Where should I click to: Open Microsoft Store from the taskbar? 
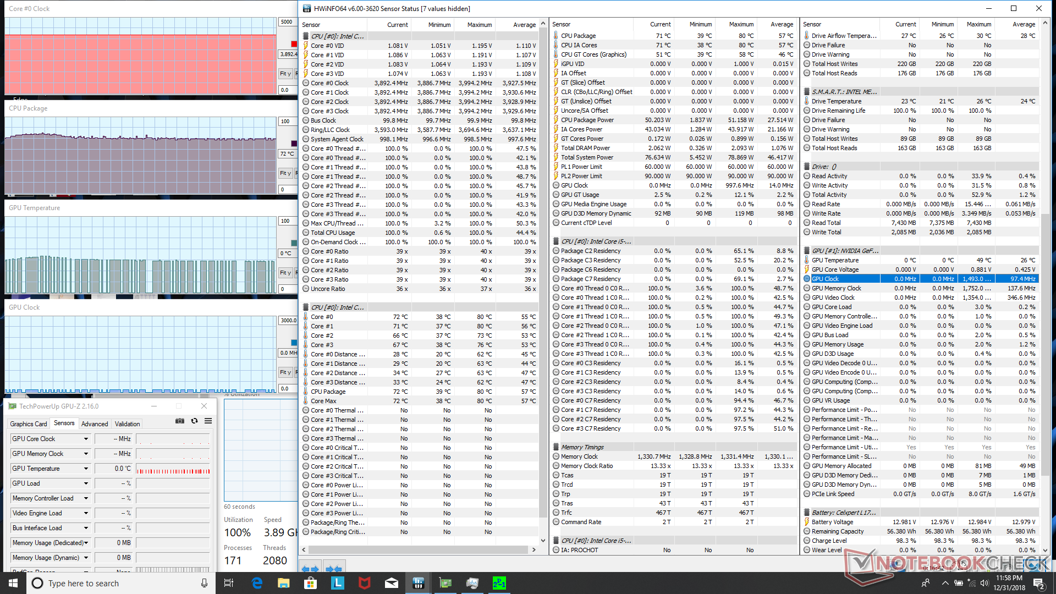(310, 583)
